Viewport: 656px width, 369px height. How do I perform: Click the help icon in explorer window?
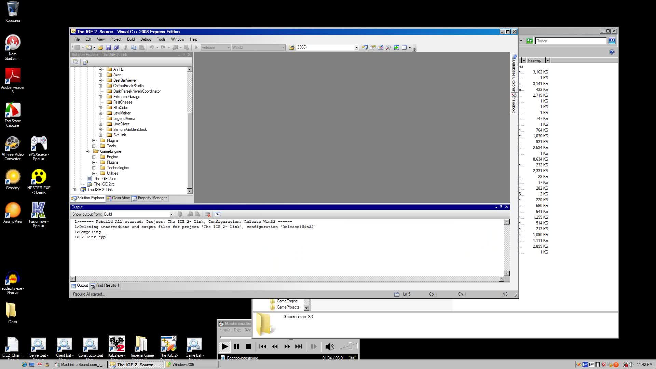point(612,52)
